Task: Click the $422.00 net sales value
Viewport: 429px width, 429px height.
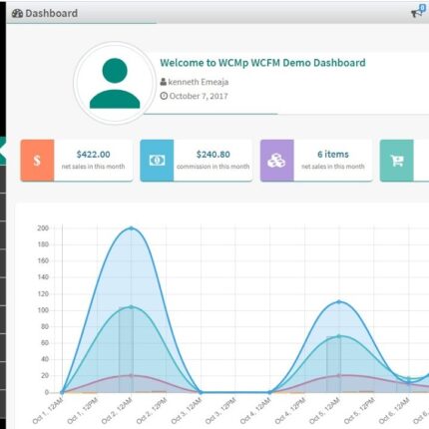Action: point(93,155)
